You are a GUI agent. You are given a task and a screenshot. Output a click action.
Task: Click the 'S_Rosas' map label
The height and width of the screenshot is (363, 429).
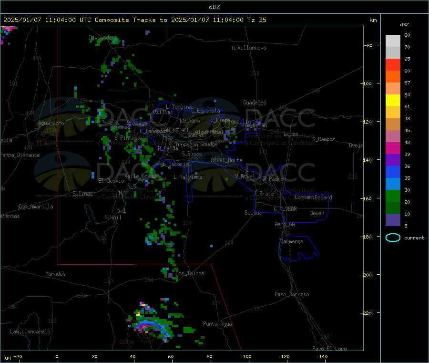click(192, 154)
